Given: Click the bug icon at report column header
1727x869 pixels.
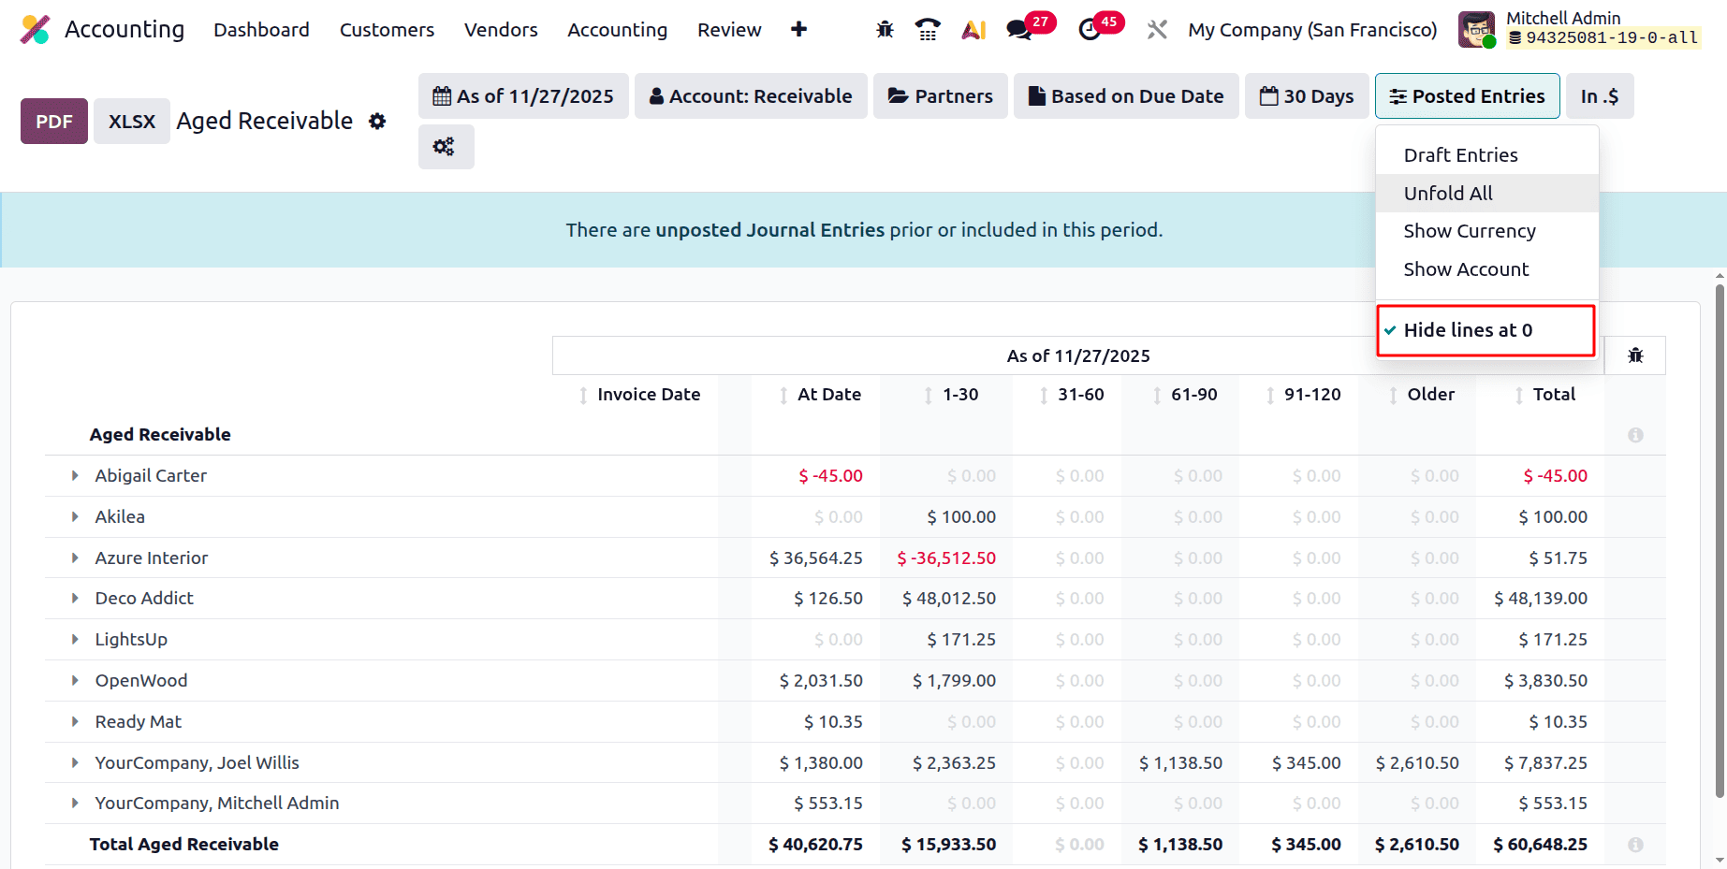Looking at the screenshot, I should (x=1635, y=355).
